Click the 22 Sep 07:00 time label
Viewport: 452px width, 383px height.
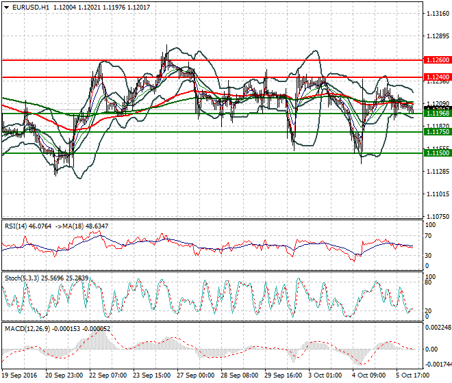[x=108, y=375]
